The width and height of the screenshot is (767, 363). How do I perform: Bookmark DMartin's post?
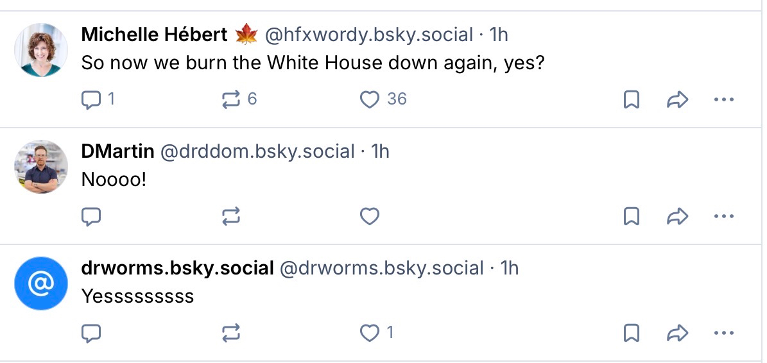[632, 217]
